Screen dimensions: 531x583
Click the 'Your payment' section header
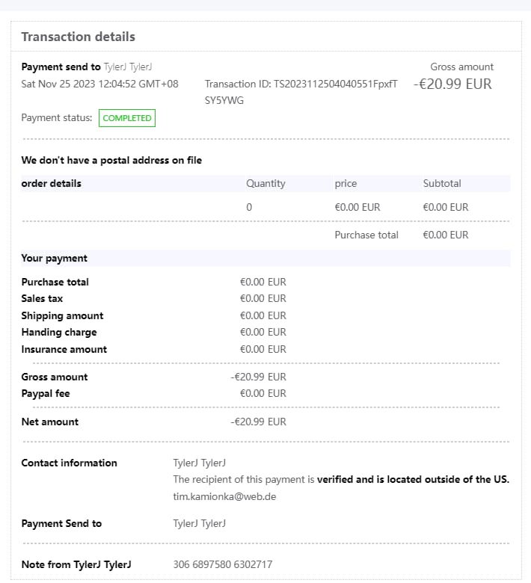54,258
